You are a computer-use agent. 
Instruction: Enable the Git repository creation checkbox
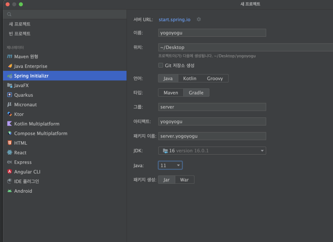[161, 65]
